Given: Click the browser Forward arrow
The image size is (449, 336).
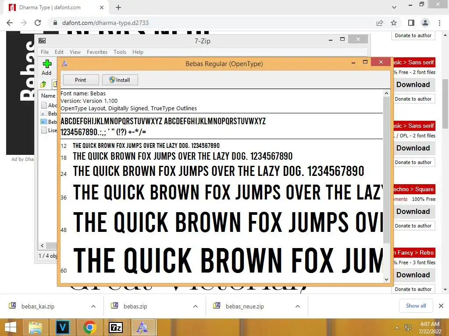Looking at the screenshot, I should tap(24, 23).
